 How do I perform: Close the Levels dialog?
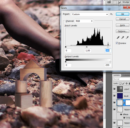pos(127,7)
